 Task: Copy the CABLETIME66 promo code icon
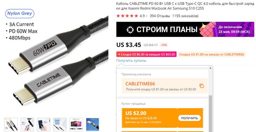point(202,86)
